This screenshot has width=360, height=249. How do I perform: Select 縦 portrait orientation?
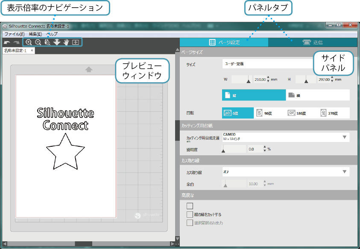pyautogui.click(x=254, y=95)
